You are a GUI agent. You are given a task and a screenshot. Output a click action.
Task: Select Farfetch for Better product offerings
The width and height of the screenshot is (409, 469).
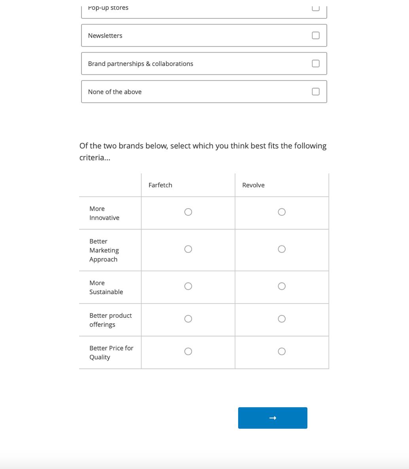pyautogui.click(x=188, y=319)
